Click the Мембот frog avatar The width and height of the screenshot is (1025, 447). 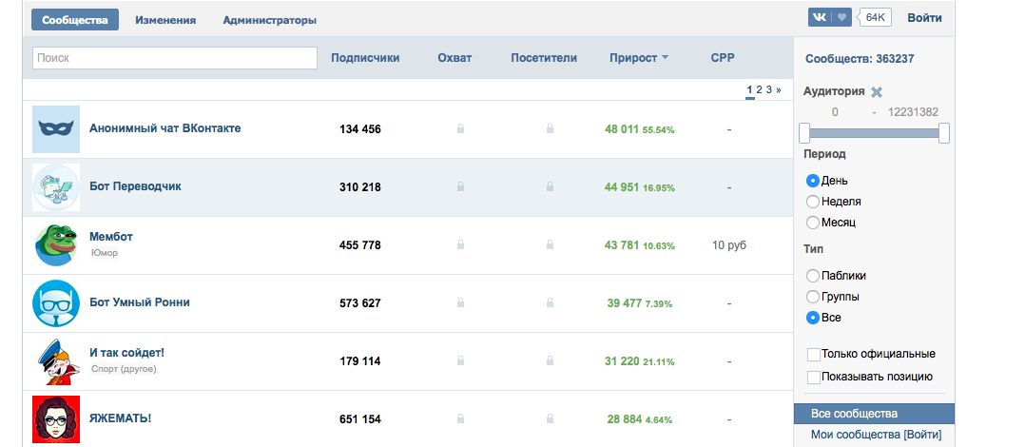(56, 245)
